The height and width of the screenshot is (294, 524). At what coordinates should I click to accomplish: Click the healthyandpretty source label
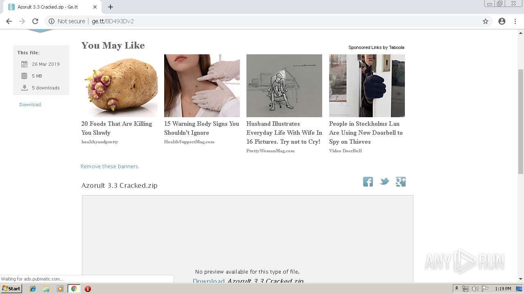[100, 142]
